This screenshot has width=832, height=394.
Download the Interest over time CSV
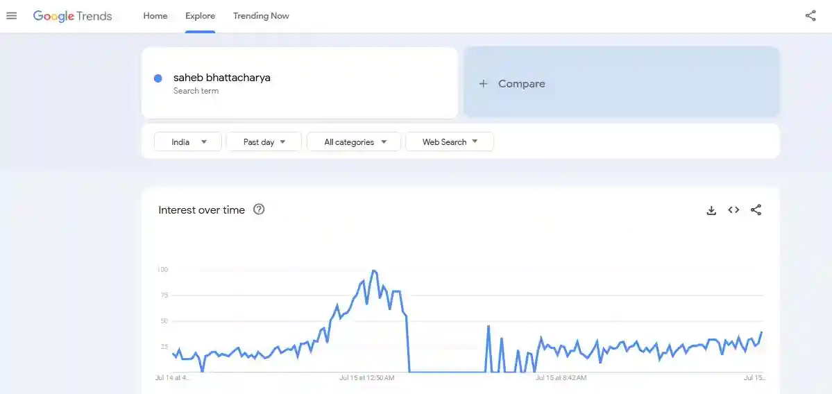tap(711, 210)
